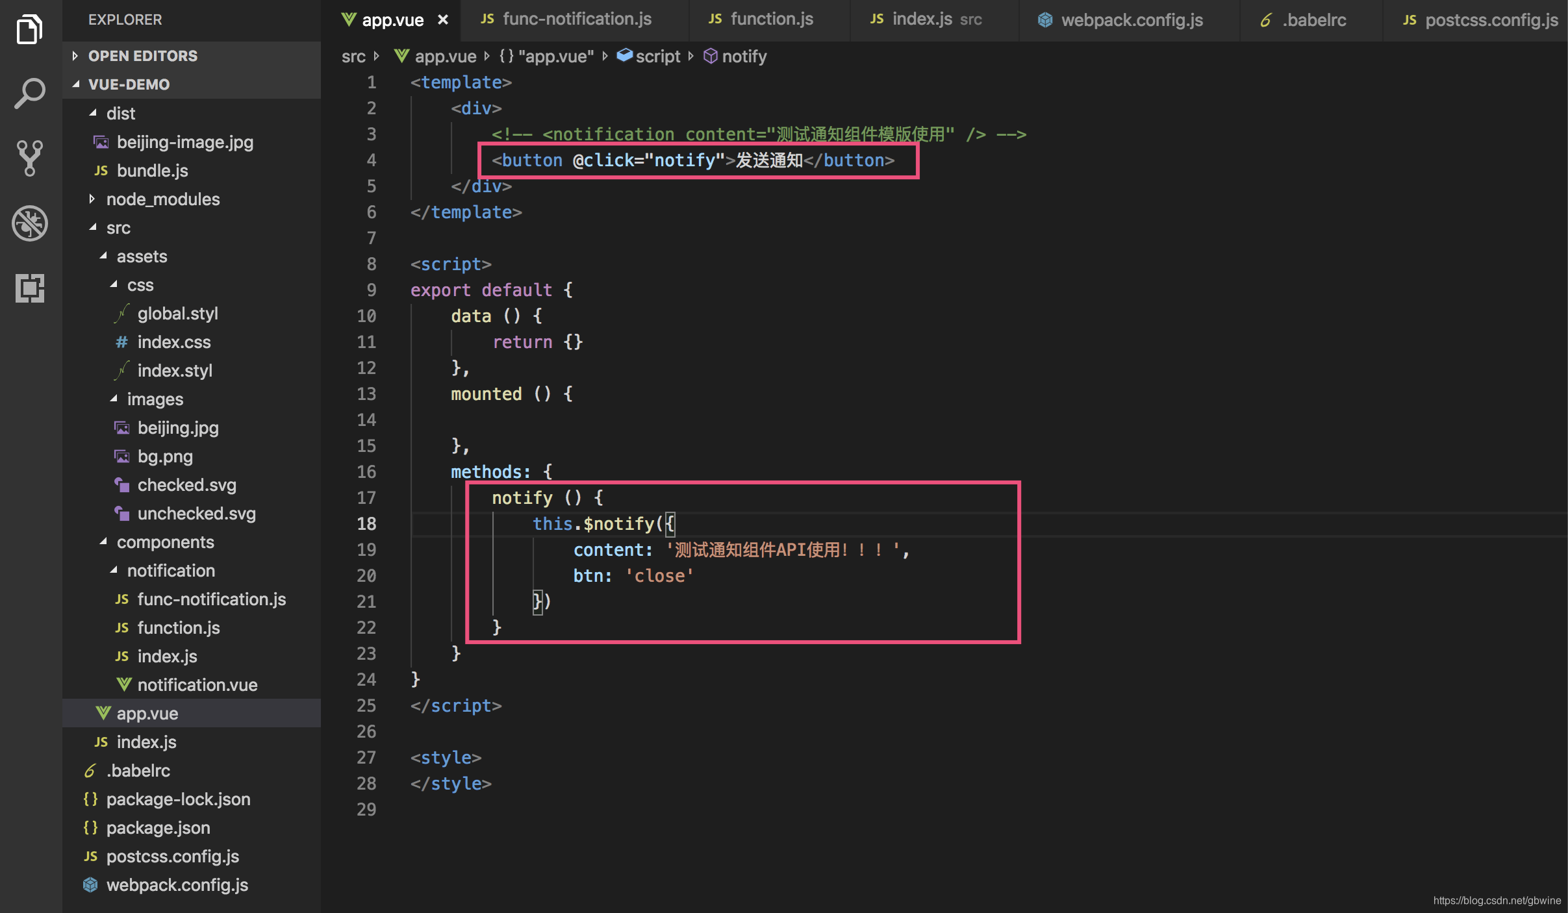Collapse the dist folder arrow
Image resolution: width=1568 pixels, height=913 pixels.
93,113
